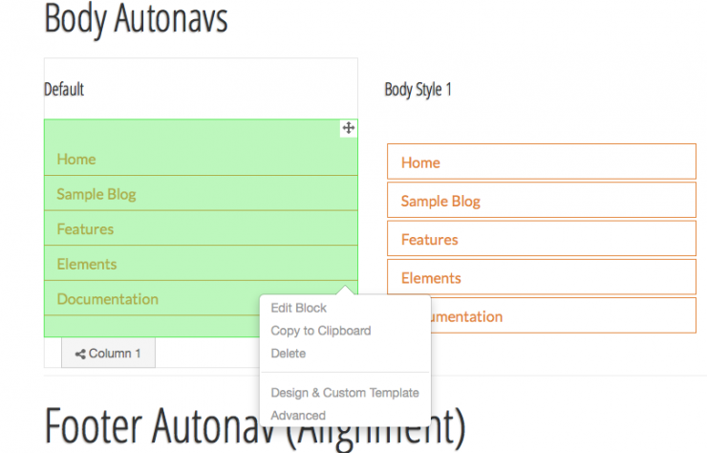The image size is (707, 453).
Task: Go to Elements in the Default autonav
Action: pos(87,264)
